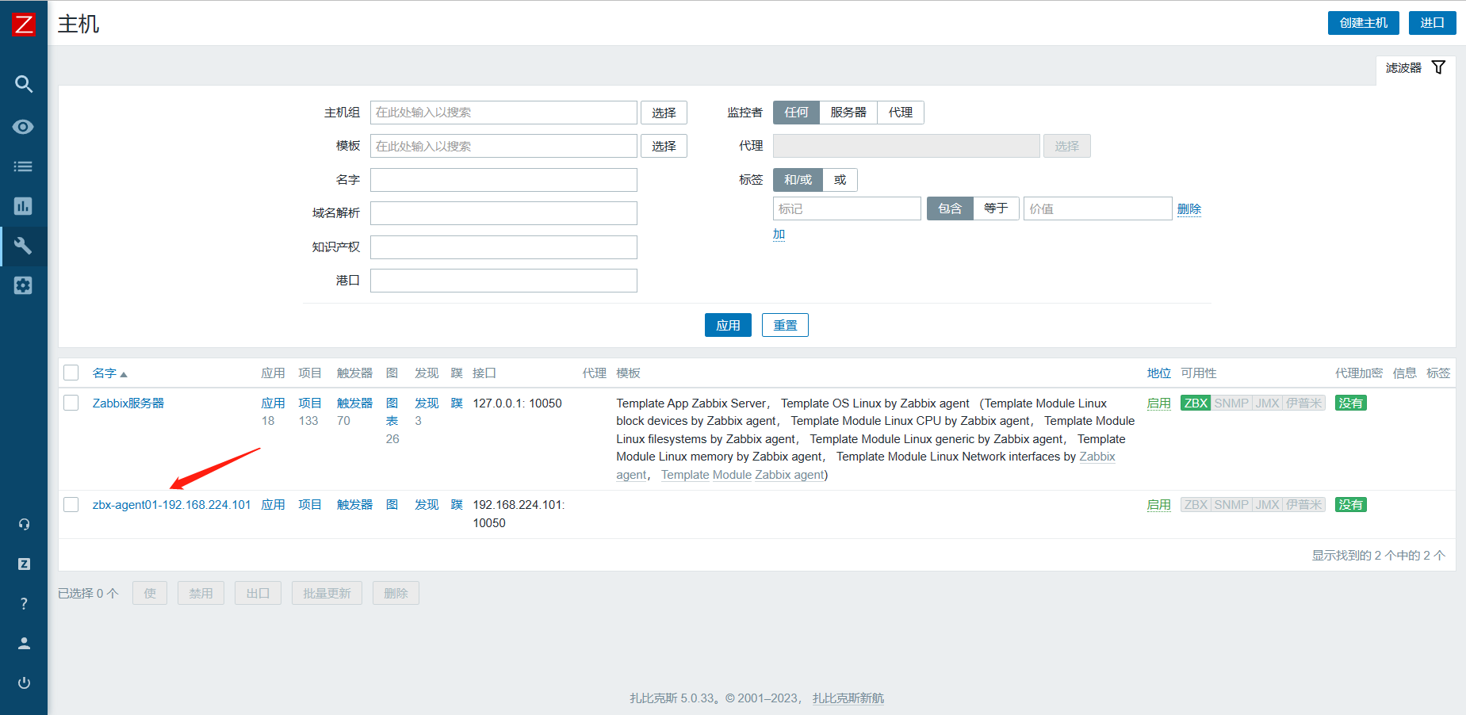
Task: Click 启用 status for Zabbix服务器
Action: (1158, 403)
